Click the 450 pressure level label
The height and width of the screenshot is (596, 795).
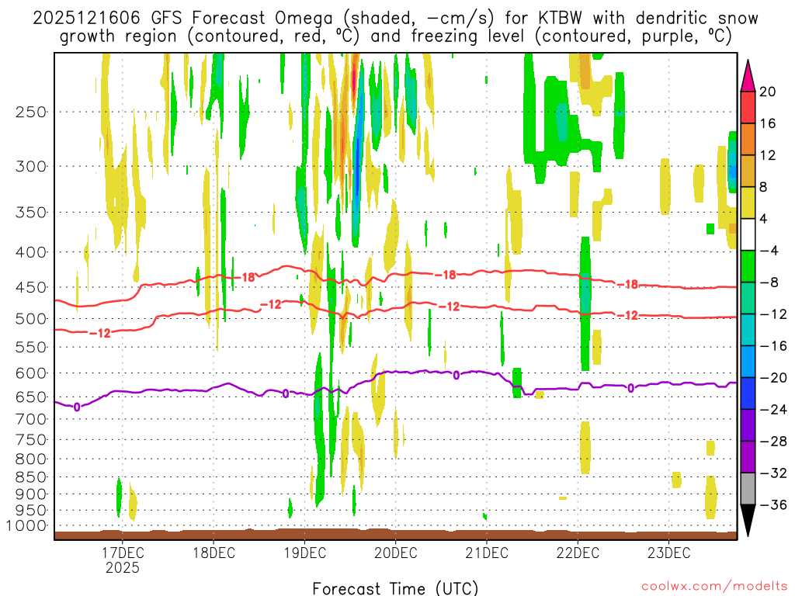click(31, 287)
